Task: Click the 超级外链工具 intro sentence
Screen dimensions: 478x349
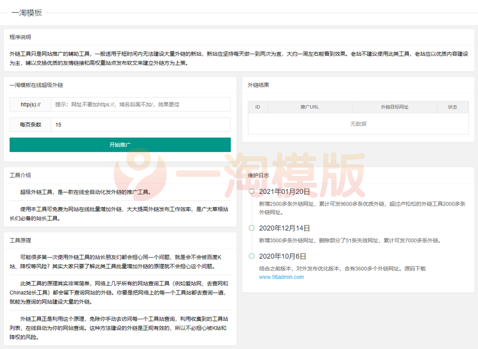Action: point(86,192)
